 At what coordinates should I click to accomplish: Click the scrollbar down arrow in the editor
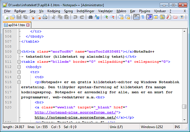(x=184, y=120)
